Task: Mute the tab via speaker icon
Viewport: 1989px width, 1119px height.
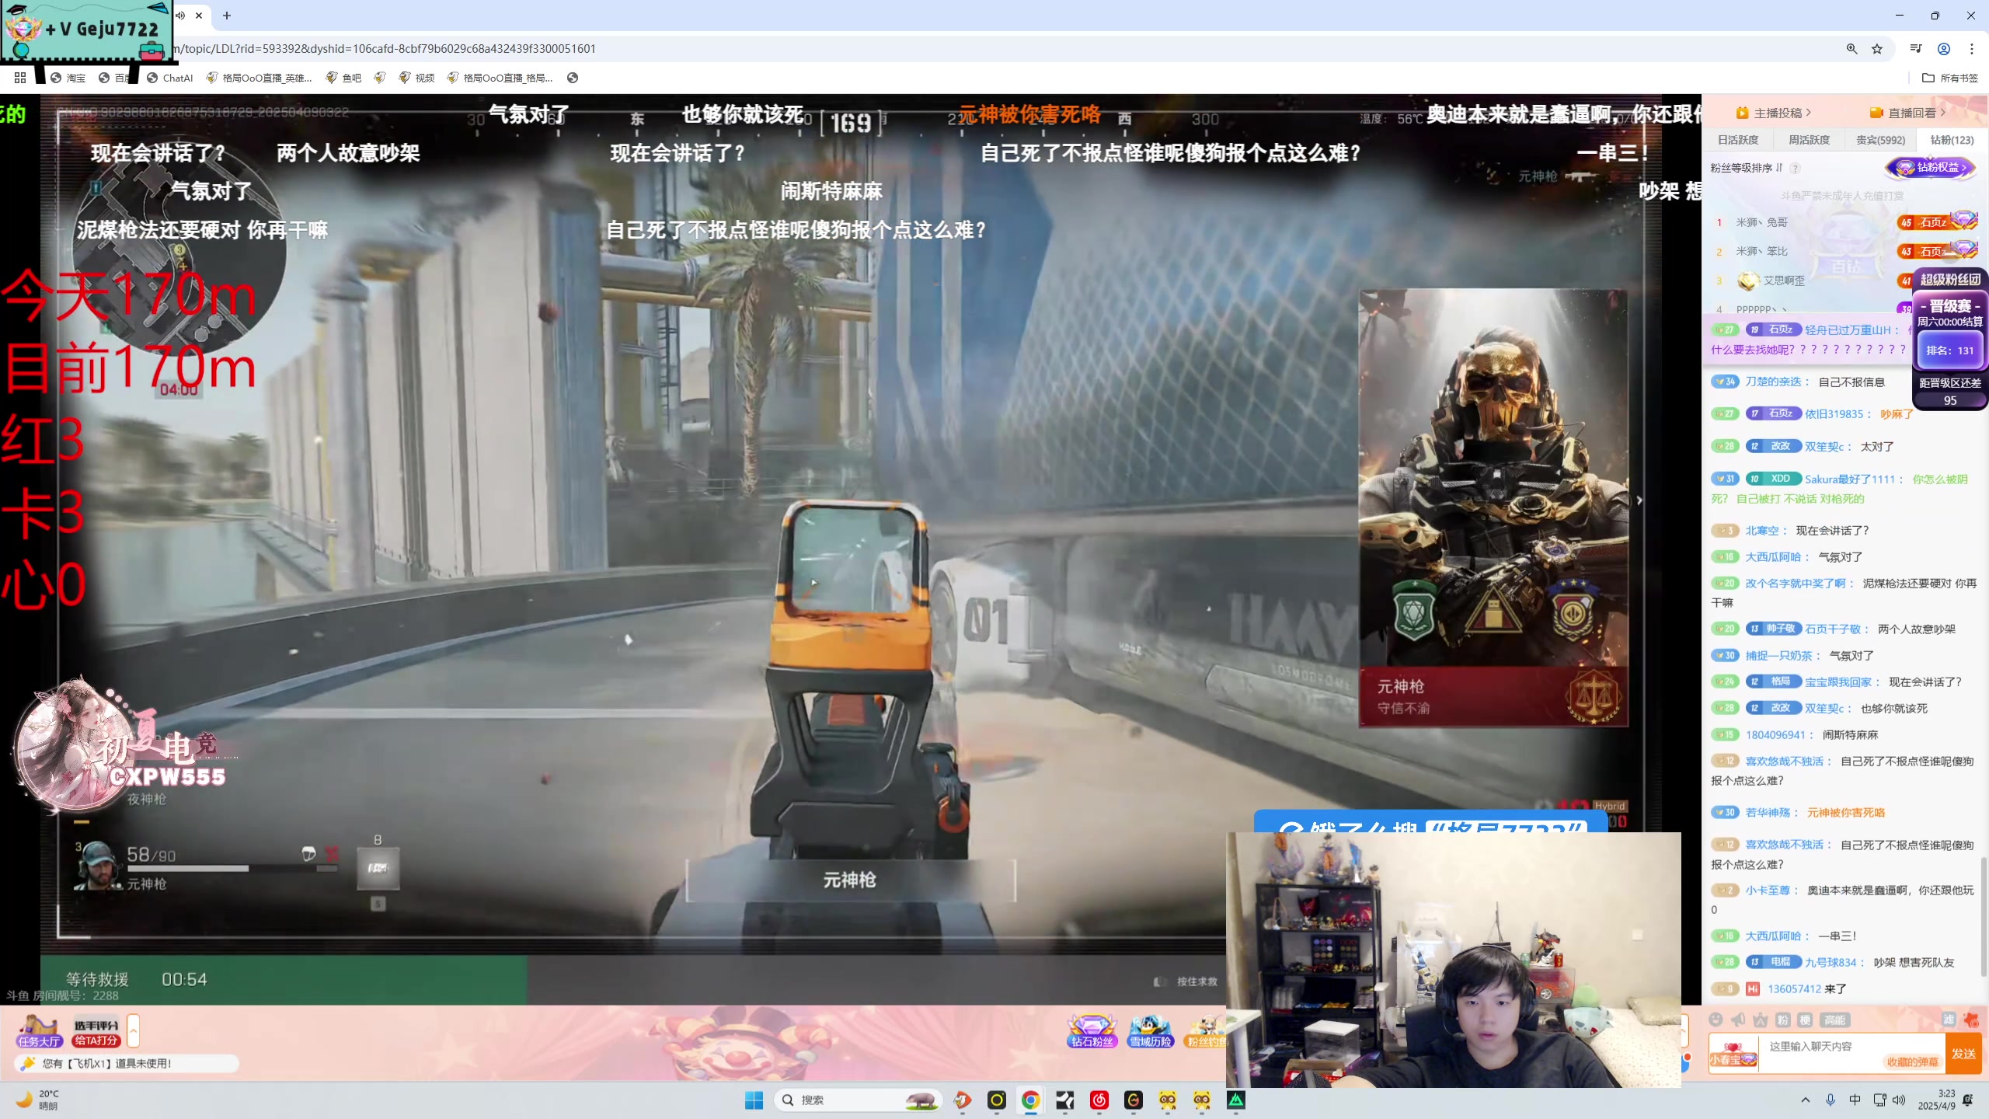Action: 180,16
